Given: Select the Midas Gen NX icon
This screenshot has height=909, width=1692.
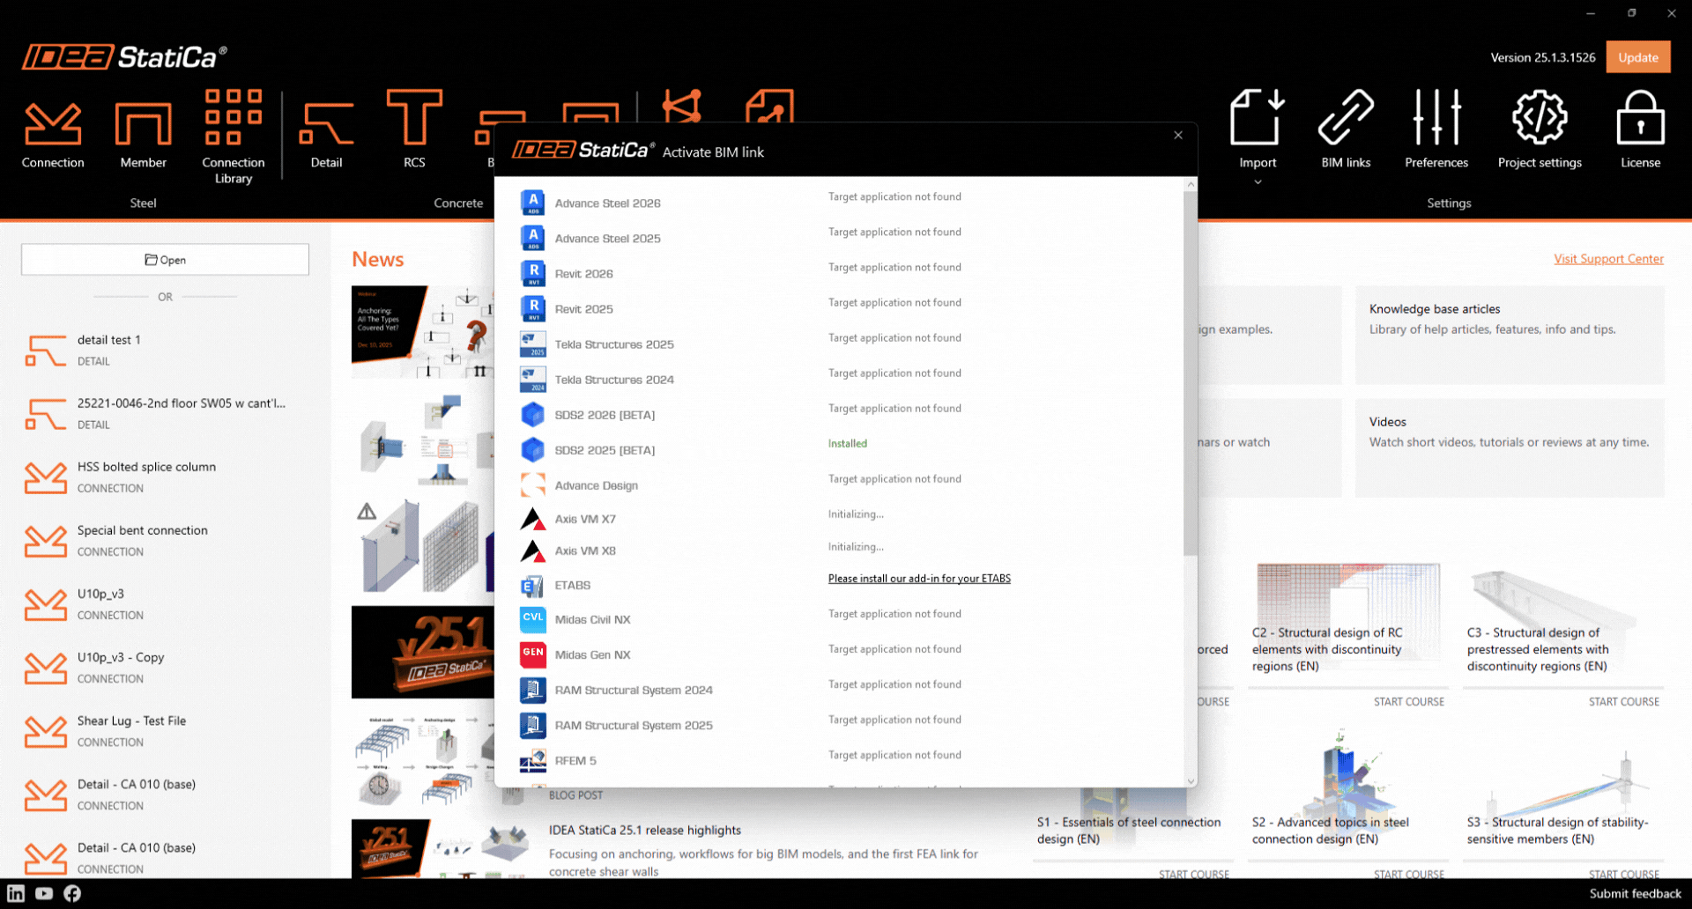Looking at the screenshot, I should tap(532, 654).
